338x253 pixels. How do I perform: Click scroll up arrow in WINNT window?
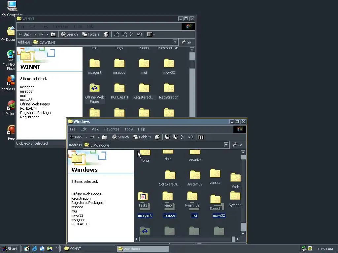click(192, 50)
